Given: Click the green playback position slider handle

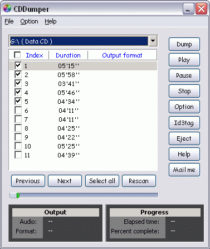Looking at the screenshot, I should [x=18, y=195].
